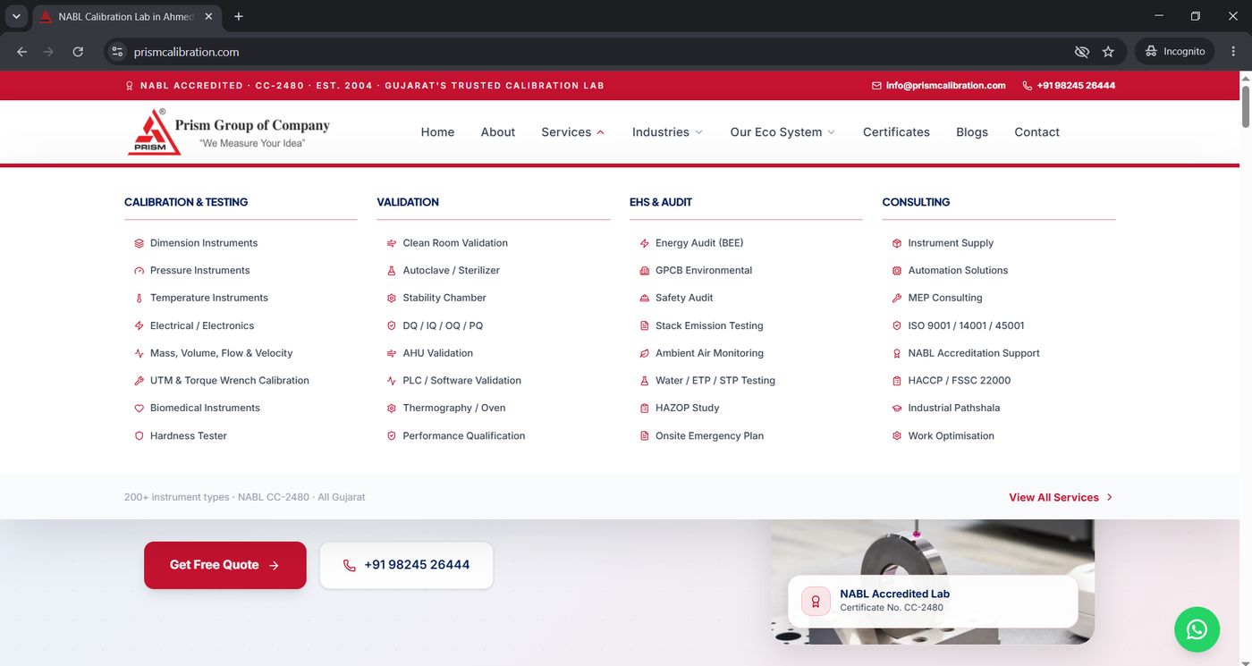The height and width of the screenshot is (666, 1252).
Task: Click the page vertical scrollbar
Action: tap(1245, 107)
